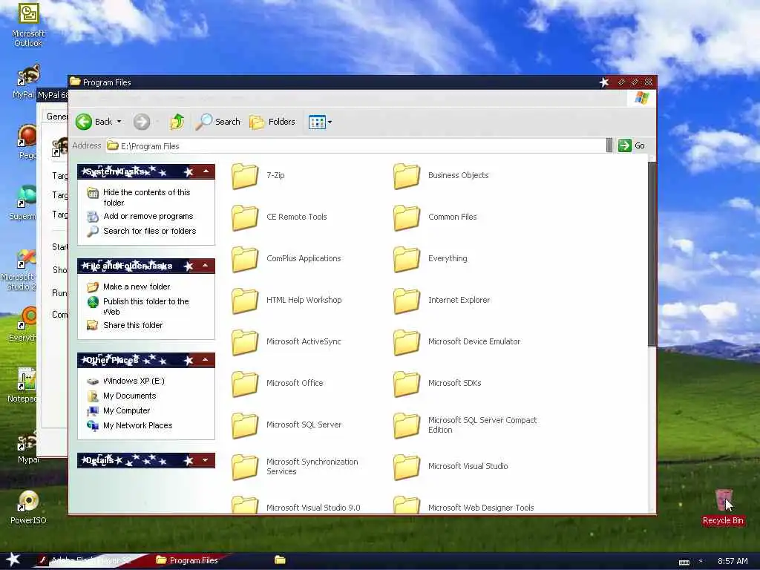Click the keyboard icon in system tray

(x=684, y=562)
